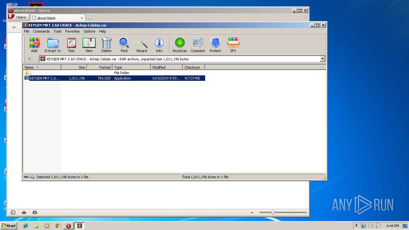Switch to the about:blank tab
This screenshot has height=230, width=409.
58,18
